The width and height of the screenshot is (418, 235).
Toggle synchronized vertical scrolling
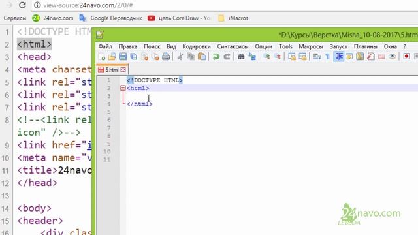(292, 57)
